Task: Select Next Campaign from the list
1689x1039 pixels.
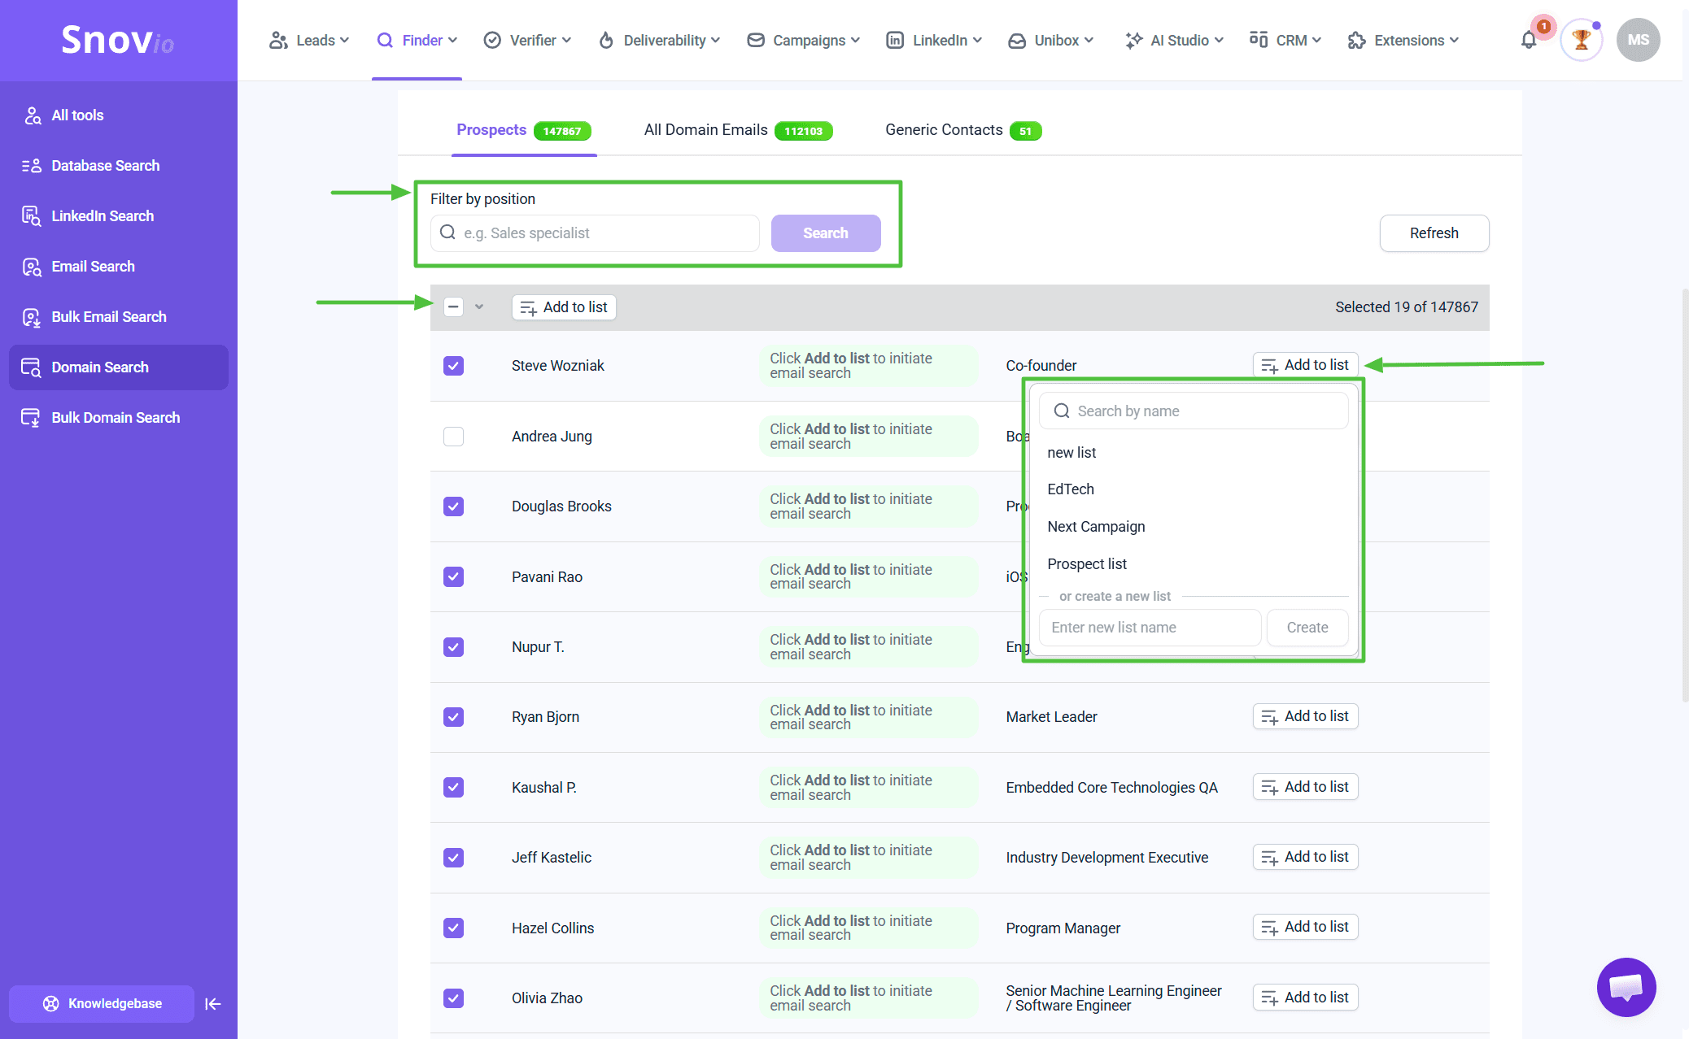Action: 1096,527
